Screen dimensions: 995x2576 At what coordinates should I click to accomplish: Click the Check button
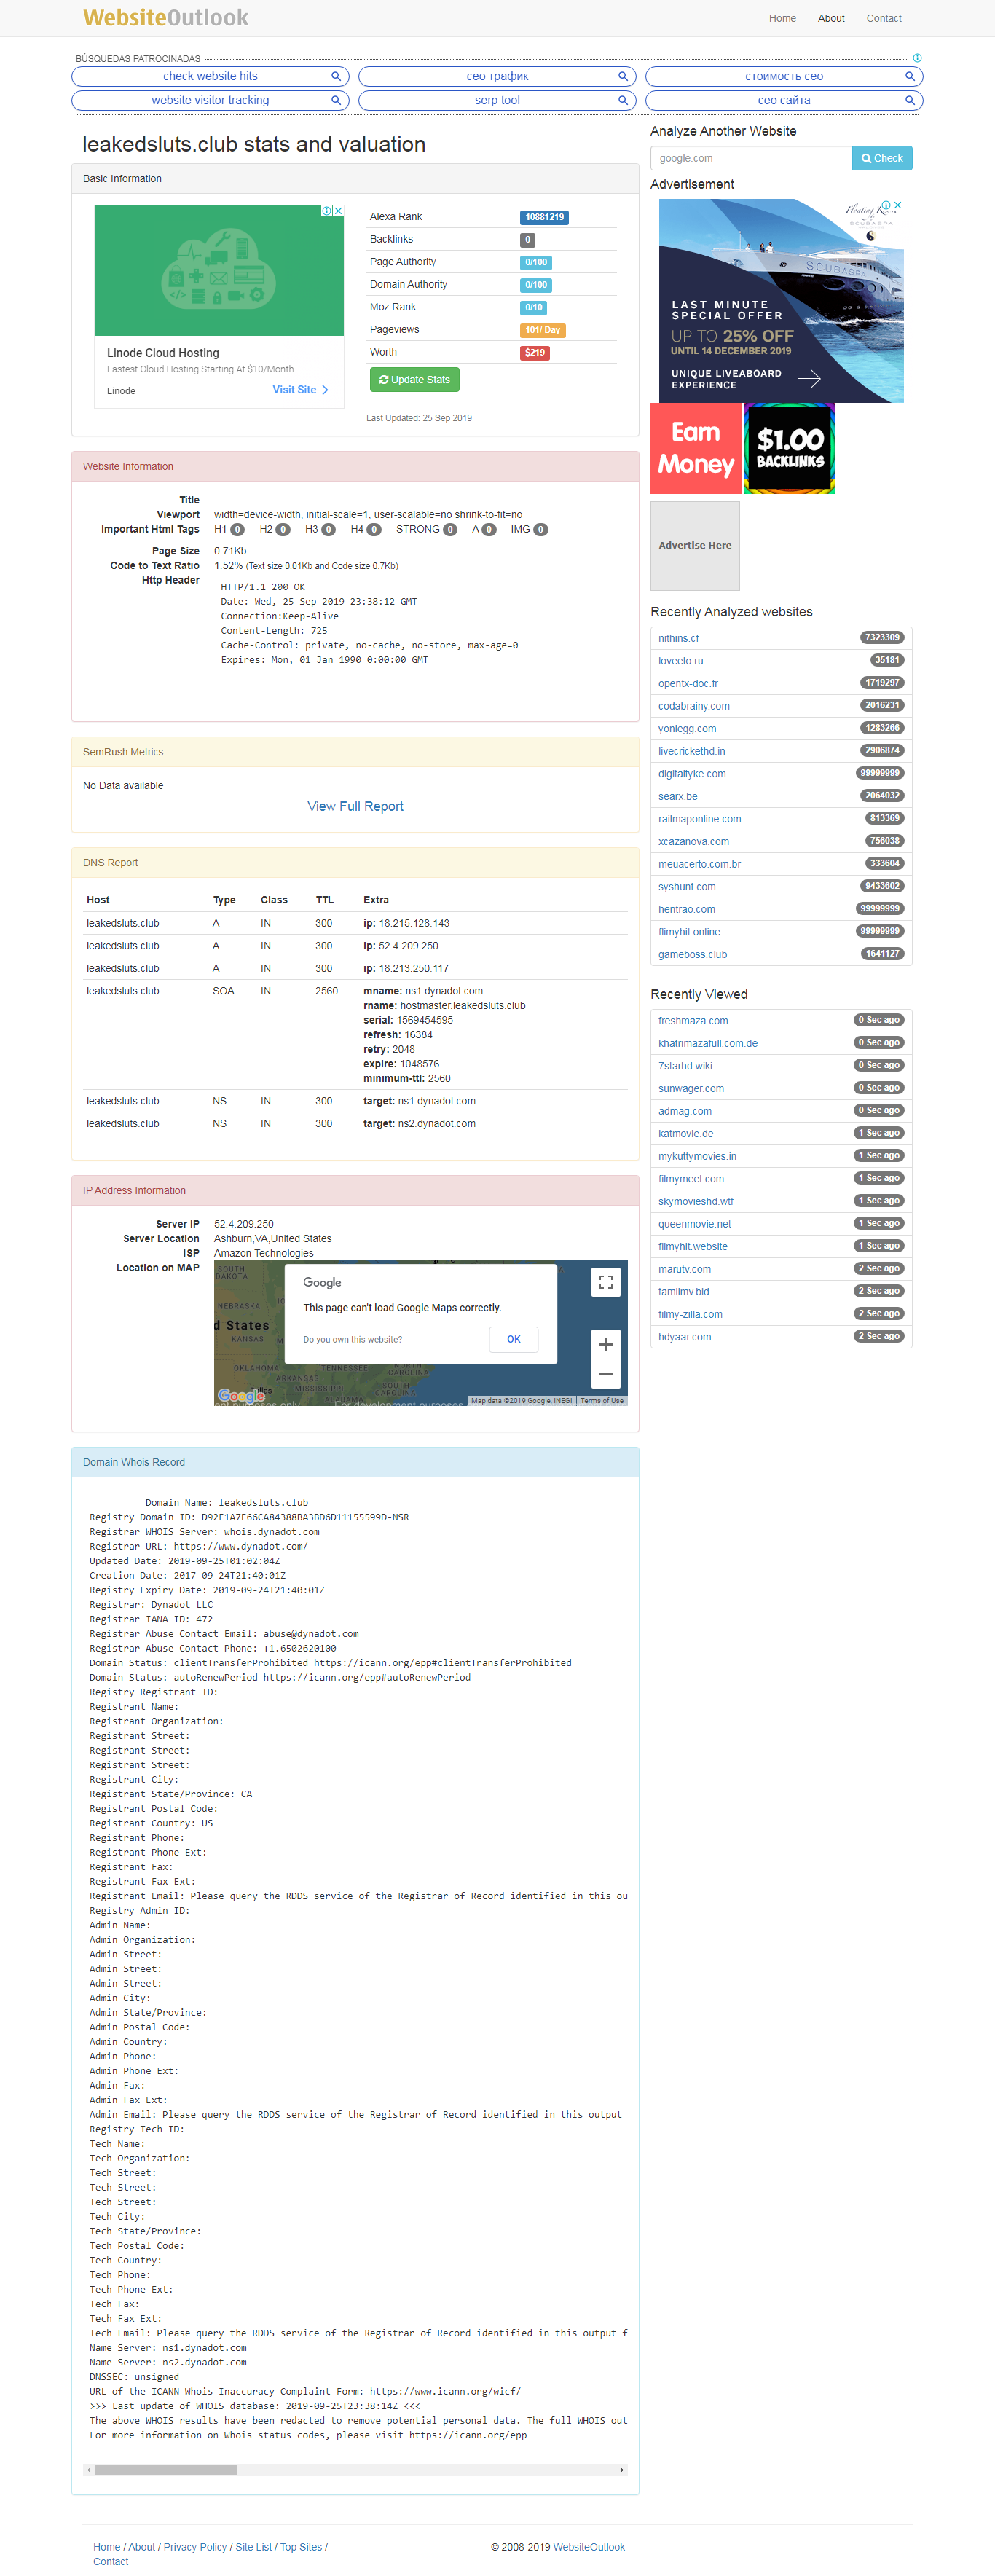click(x=882, y=158)
